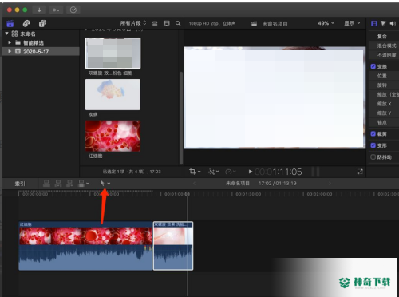Select the 疾病 clip thumbnail in browser
The width and height of the screenshot is (399, 297).
pyautogui.click(x=113, y=94)
